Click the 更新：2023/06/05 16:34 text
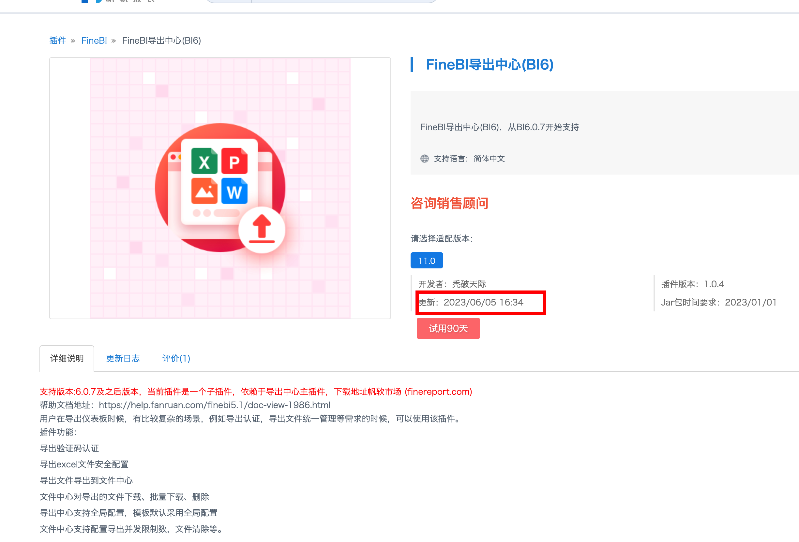 coord(471,302)
